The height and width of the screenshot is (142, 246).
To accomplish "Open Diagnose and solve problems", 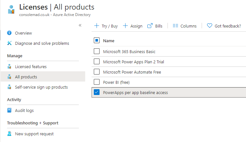I will point(42,43).
